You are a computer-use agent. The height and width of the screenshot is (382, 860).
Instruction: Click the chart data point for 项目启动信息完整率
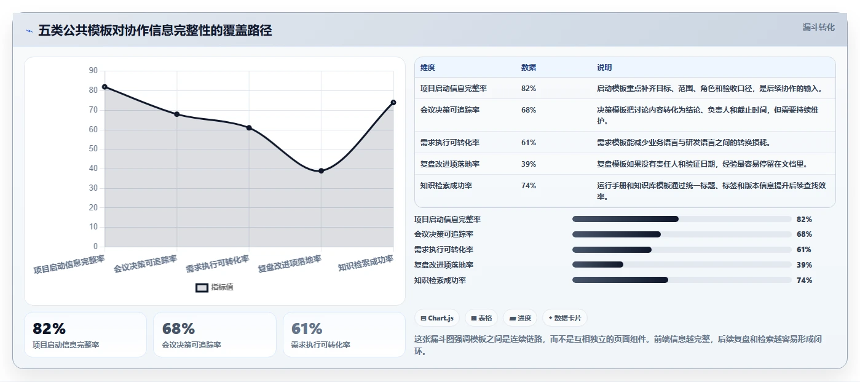[x=105, y=87]
